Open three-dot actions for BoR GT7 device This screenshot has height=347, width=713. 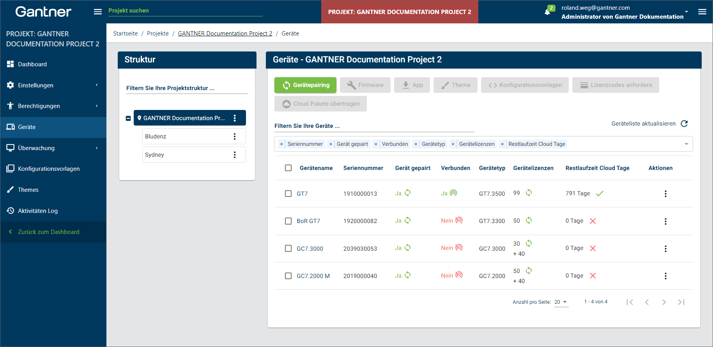pyautogui.click(x=665, y=221)
